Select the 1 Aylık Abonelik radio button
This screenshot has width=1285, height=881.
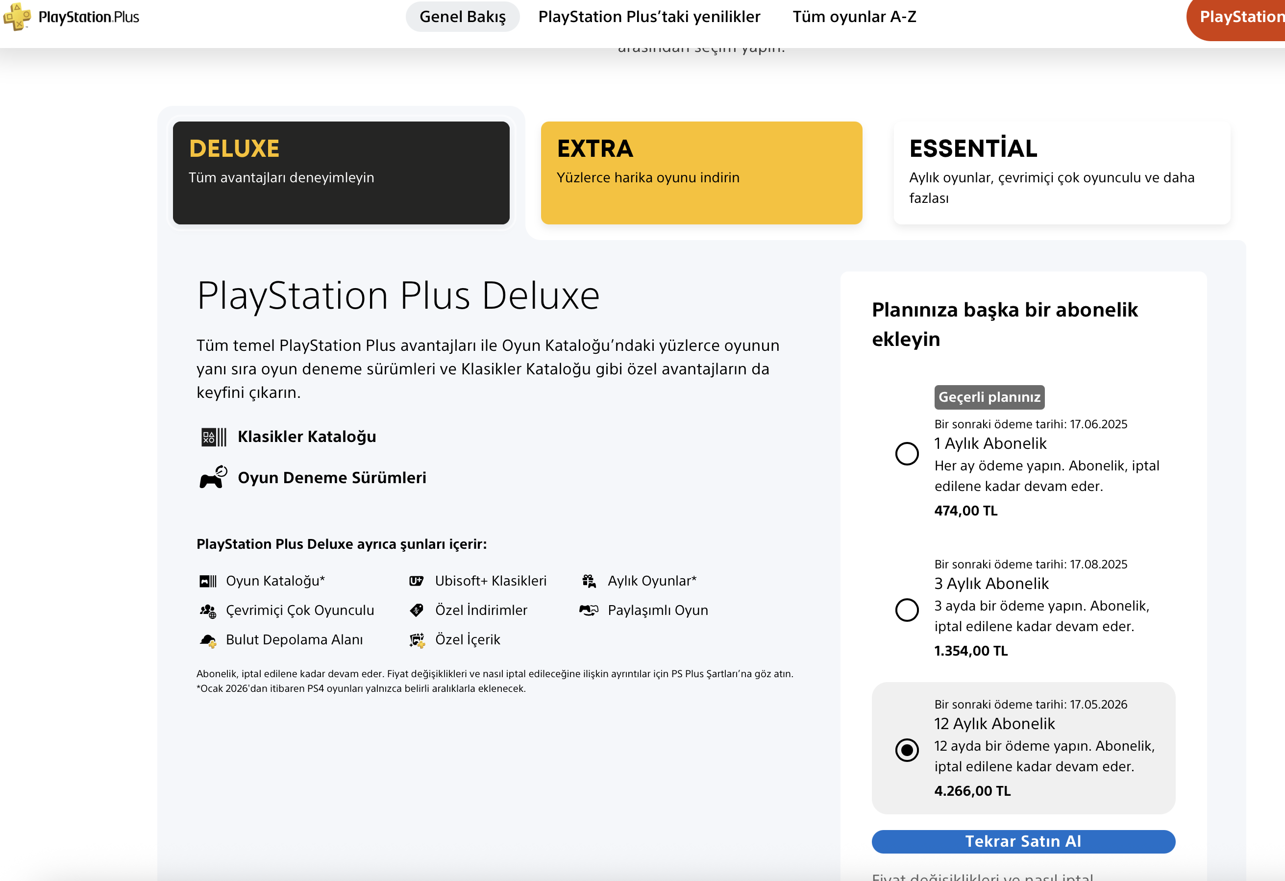tap(907, 454)
